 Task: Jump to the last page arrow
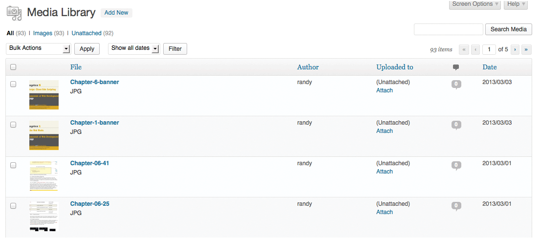[526, 49]
